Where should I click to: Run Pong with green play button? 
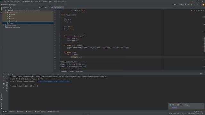click(189, 4)
